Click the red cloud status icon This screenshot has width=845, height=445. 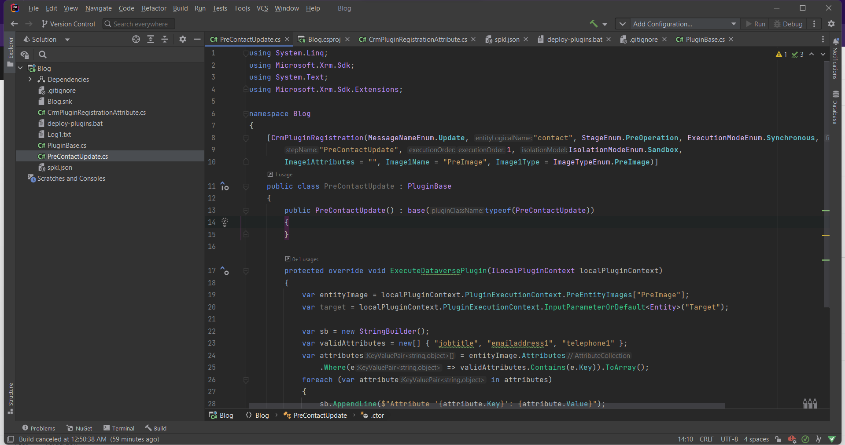click(x=792, y=439)
